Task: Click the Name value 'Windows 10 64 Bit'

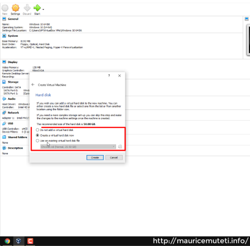Action: 40,24
